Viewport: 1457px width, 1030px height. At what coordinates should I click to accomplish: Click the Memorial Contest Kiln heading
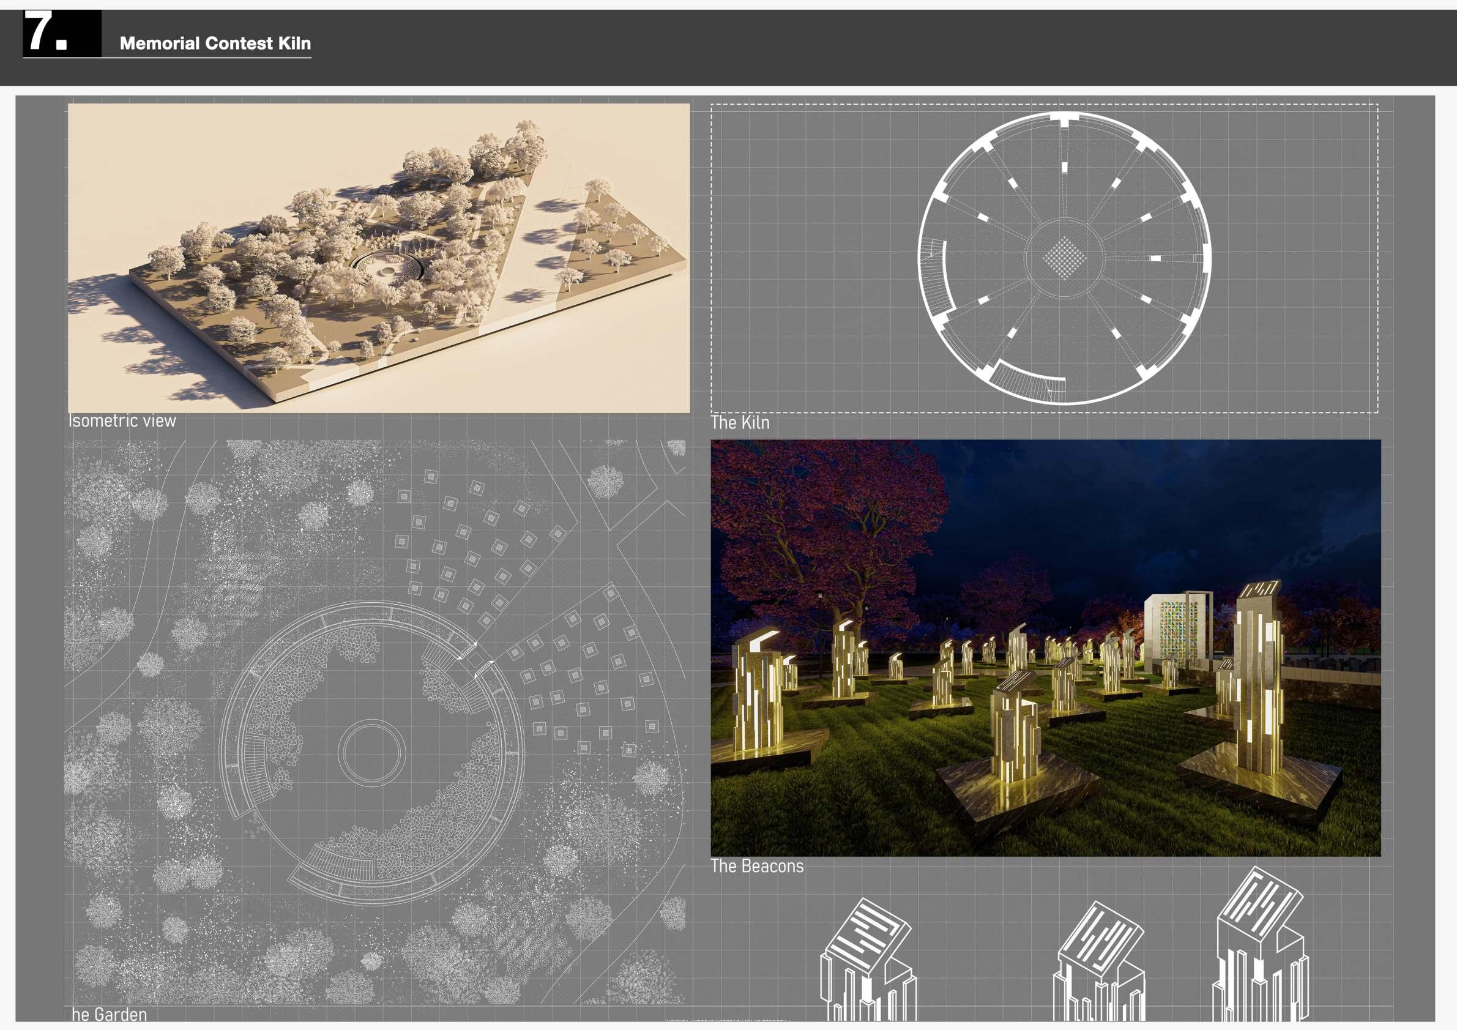click(x=215, y=43)
